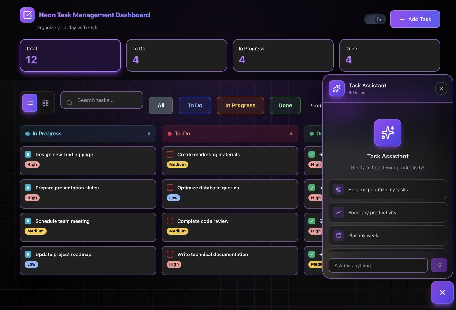
Task: Click the Medium tag on Schedule team meeting
Action: [x=35, y=231]
